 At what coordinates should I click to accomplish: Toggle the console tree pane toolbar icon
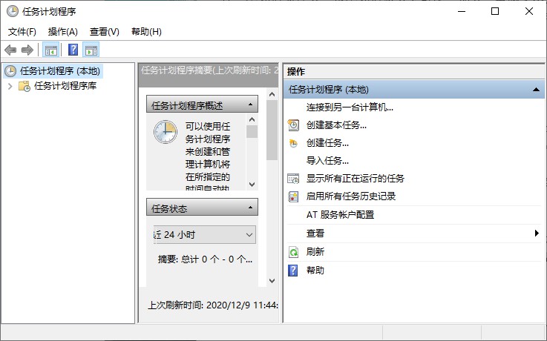point(50,50)
